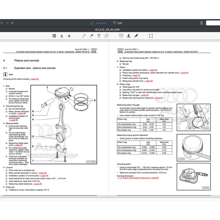Add a text box with the T tool
The width and height of the screenshot is (220, 220).
click(x=99, y=36)
